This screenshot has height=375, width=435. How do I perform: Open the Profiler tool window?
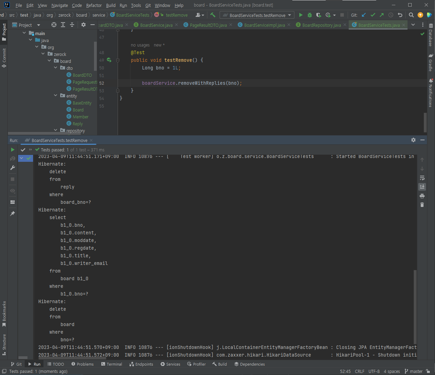coord(197,364)
